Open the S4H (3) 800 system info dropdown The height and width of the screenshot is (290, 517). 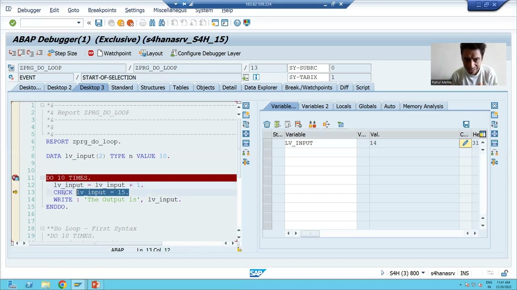[423, 273]
